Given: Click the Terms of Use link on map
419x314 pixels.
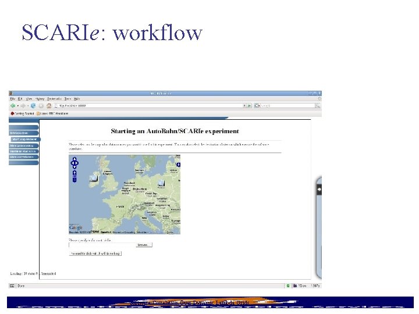Looking at the screenshot, I should point(143,232).
